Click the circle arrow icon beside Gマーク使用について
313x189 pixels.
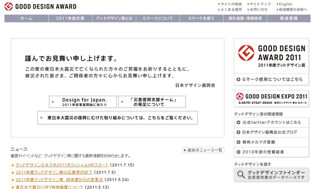pos(238,80)
